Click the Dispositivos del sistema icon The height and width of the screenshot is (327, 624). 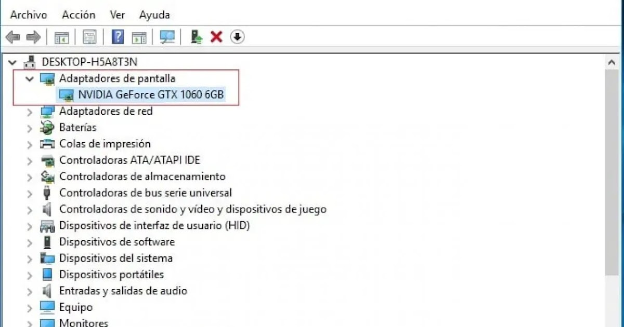(47, 258)
